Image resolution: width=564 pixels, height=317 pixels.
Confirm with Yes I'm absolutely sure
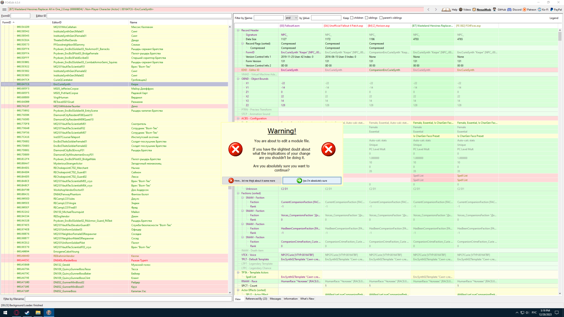(312, 181)
